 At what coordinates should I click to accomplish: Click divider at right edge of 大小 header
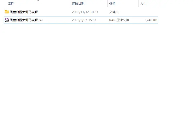(159, 4)
